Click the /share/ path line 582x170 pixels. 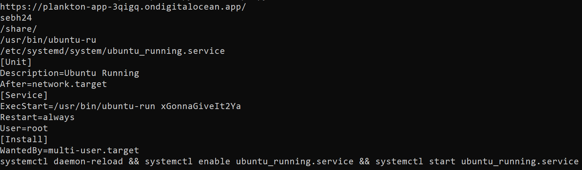[19, 29]
